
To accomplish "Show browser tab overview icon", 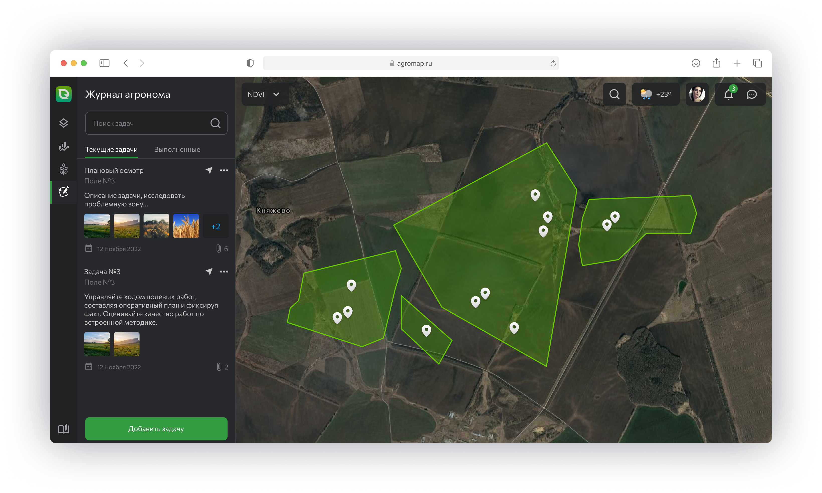I will click(x=758, y=63).
